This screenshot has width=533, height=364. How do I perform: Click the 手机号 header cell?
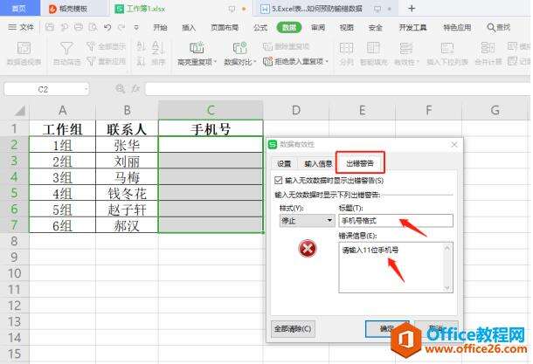coord(211,128)
